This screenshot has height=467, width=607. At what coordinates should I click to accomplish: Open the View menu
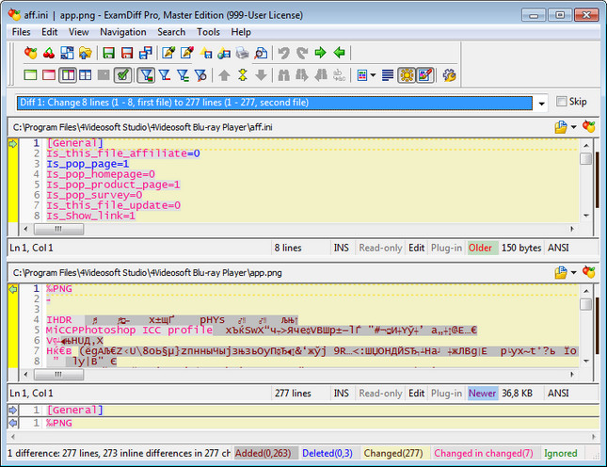79,32
